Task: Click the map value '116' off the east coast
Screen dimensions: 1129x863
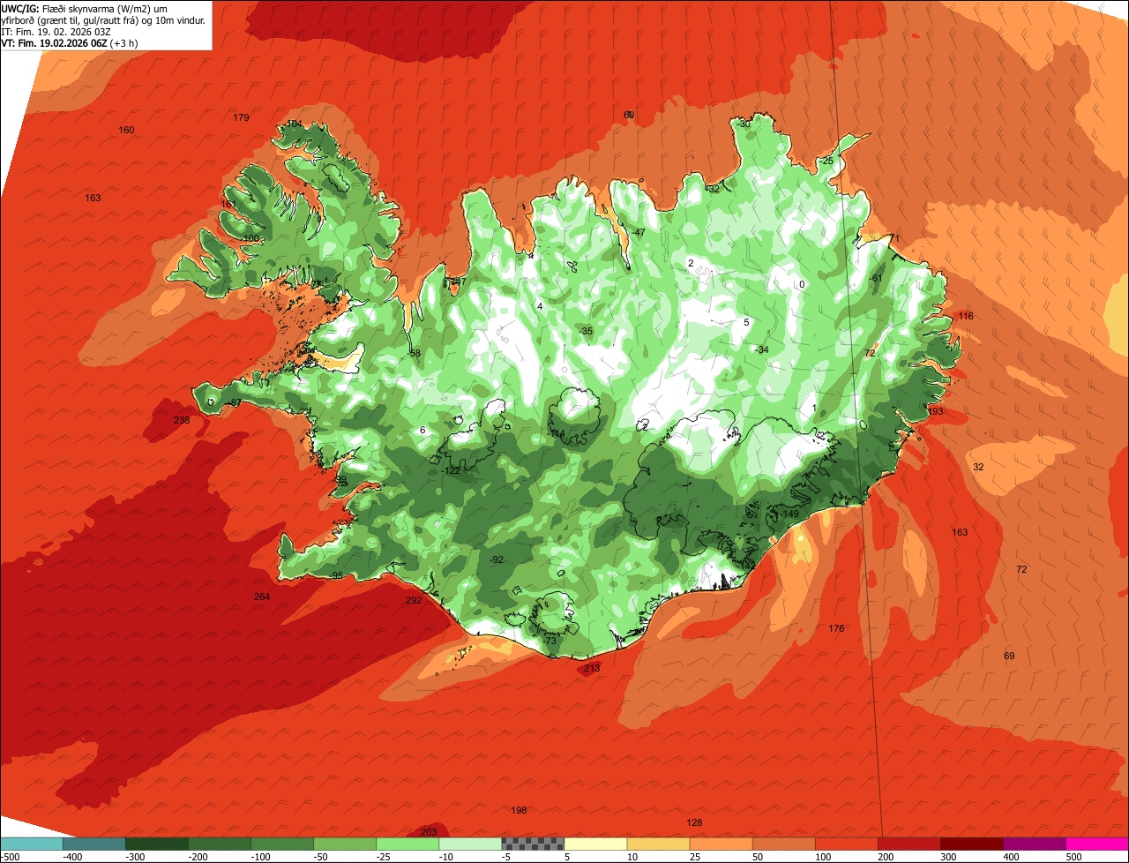Action: [966, 317]
